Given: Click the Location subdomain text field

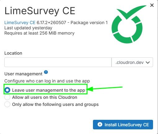Looking at the screenshot, I should (58, 62).
